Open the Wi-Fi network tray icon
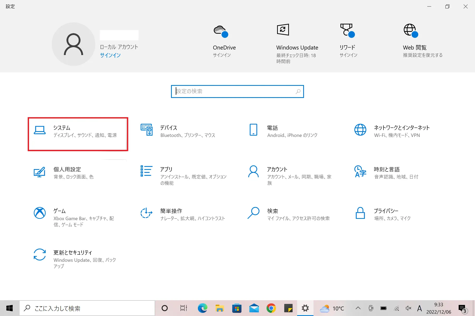The height and width of the screenshot is (316, 475). click(x=396, y=308)
